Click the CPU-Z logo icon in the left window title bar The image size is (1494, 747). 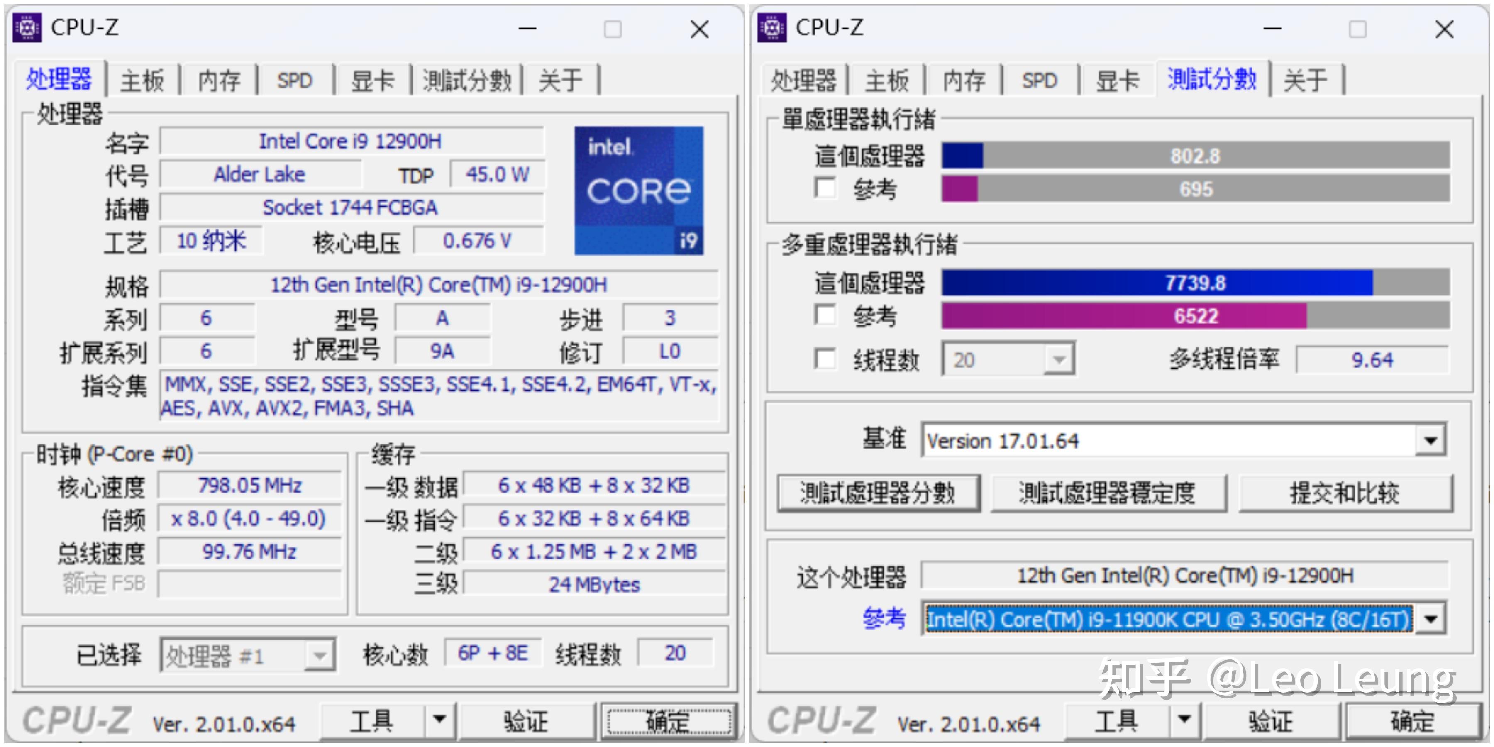pos(27,27)
